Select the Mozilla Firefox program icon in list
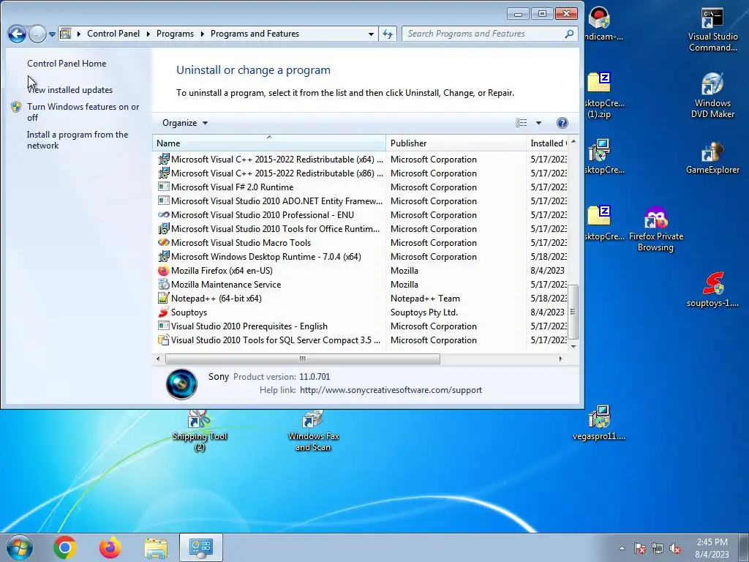 click(x=163, y=271)
